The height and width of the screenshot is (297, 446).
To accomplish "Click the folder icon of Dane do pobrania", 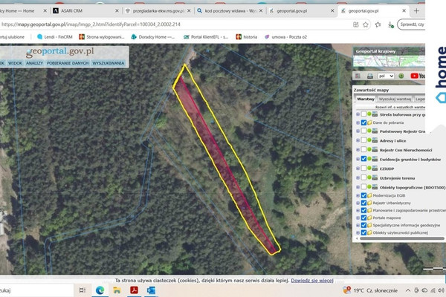I will click(369, 123).
